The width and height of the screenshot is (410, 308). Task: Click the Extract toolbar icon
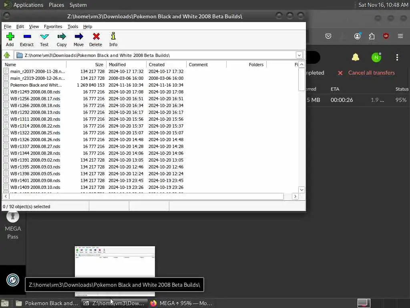pos(27,36)
